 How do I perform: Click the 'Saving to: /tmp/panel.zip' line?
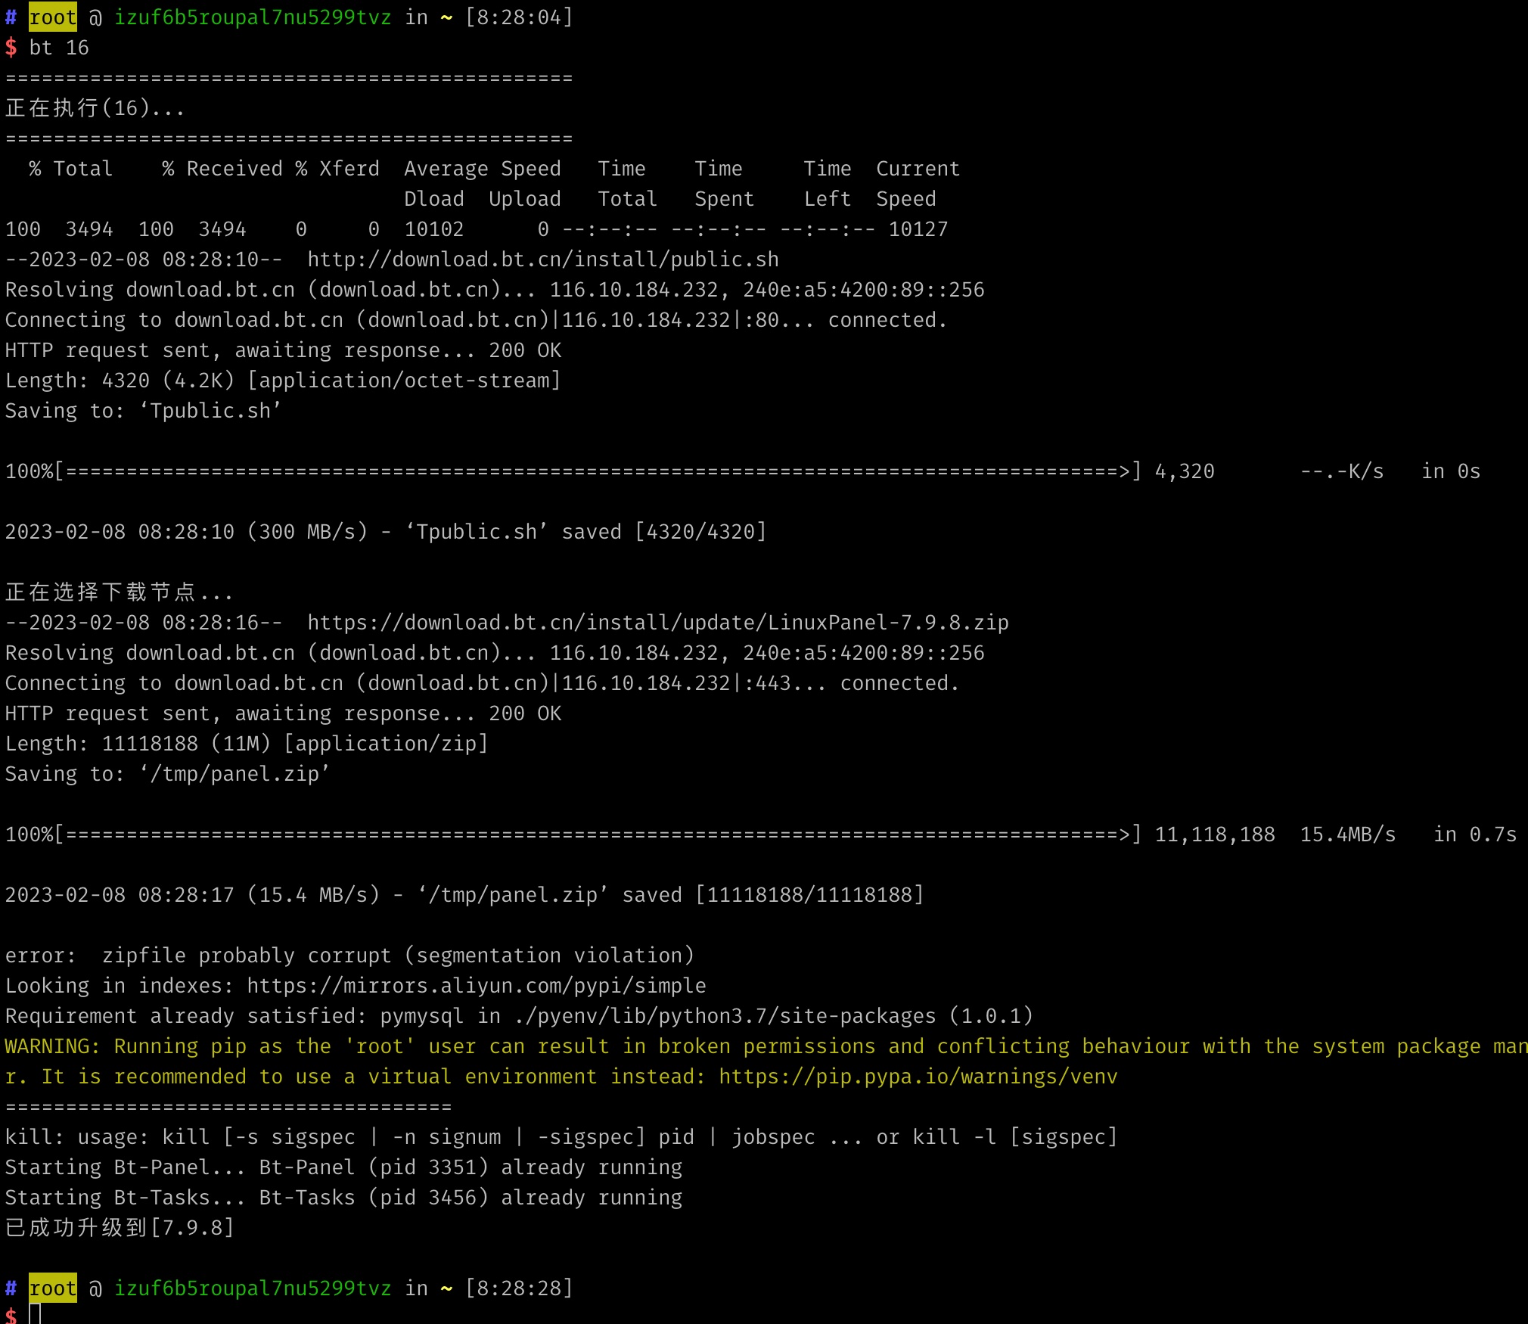pyautogui.click(x=168, y=774)
